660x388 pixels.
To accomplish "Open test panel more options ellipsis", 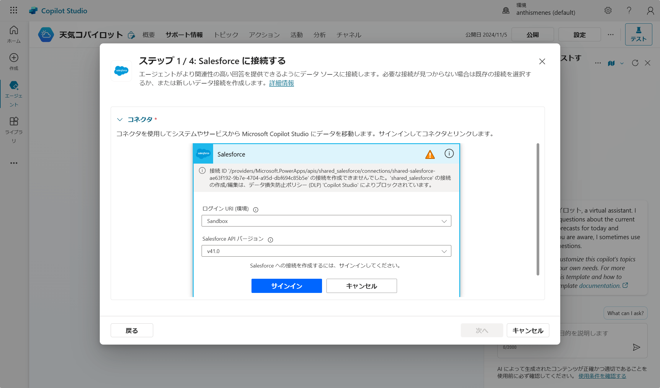I will click(598, 63).
